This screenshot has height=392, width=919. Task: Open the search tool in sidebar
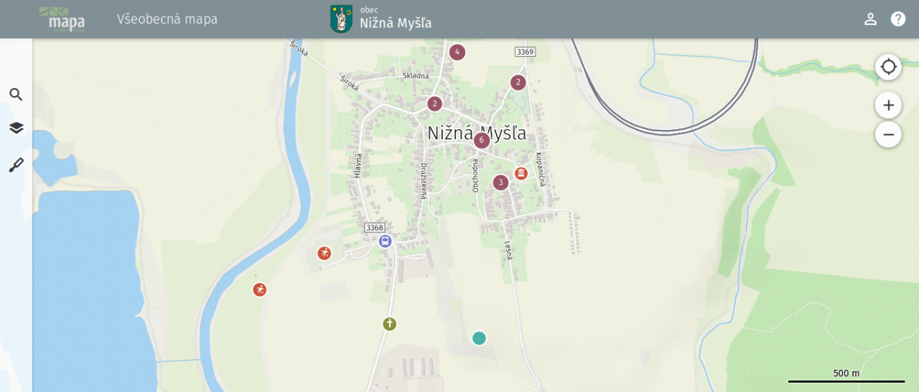click(x=16, y=95)
